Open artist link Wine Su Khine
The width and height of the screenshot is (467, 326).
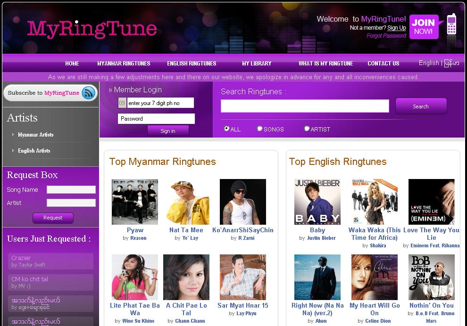coord(138,321)
